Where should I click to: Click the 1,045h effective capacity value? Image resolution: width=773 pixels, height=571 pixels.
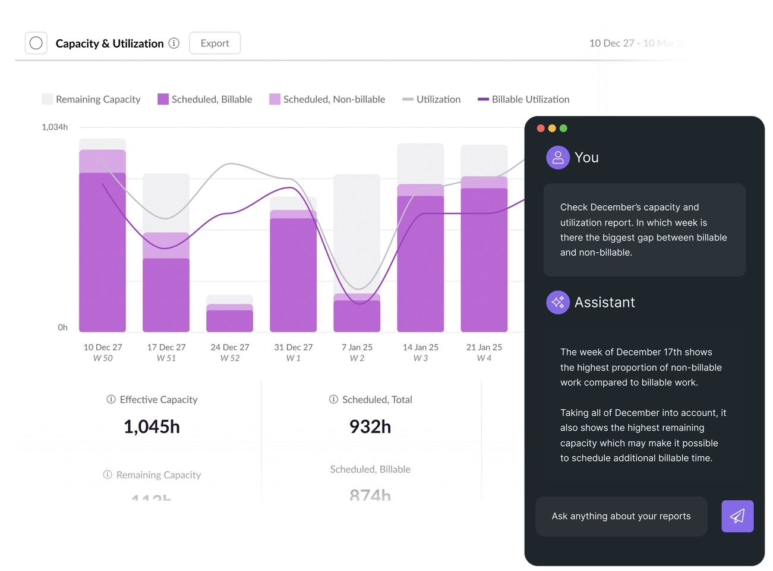[x=152, y=426]
